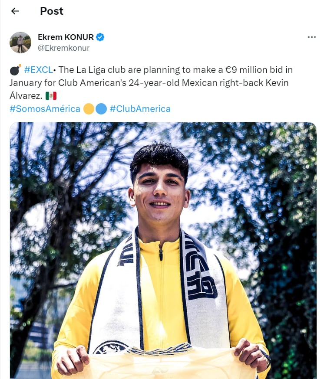Click the yellow circle emoji
This screenshot has height=379, width=324.
pos(89,109)
